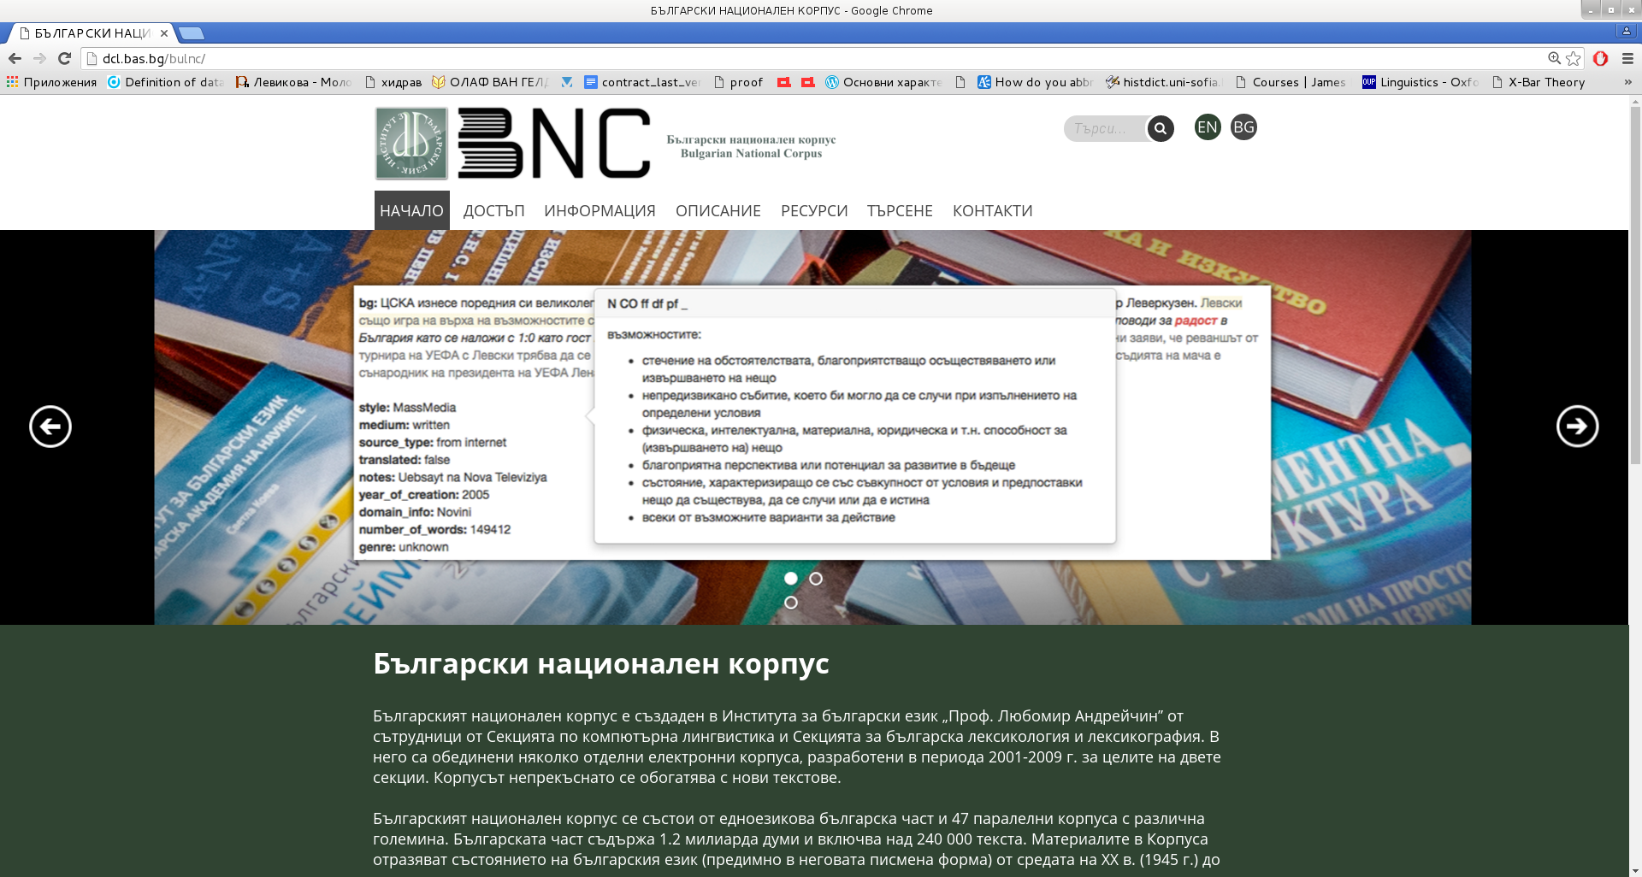This screenshot has height=877, width=1642.
Task: Open the Chrome hamburger menu
Action: point(1627,58)
